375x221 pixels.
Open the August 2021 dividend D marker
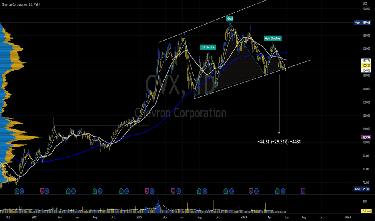click(100, 191)
